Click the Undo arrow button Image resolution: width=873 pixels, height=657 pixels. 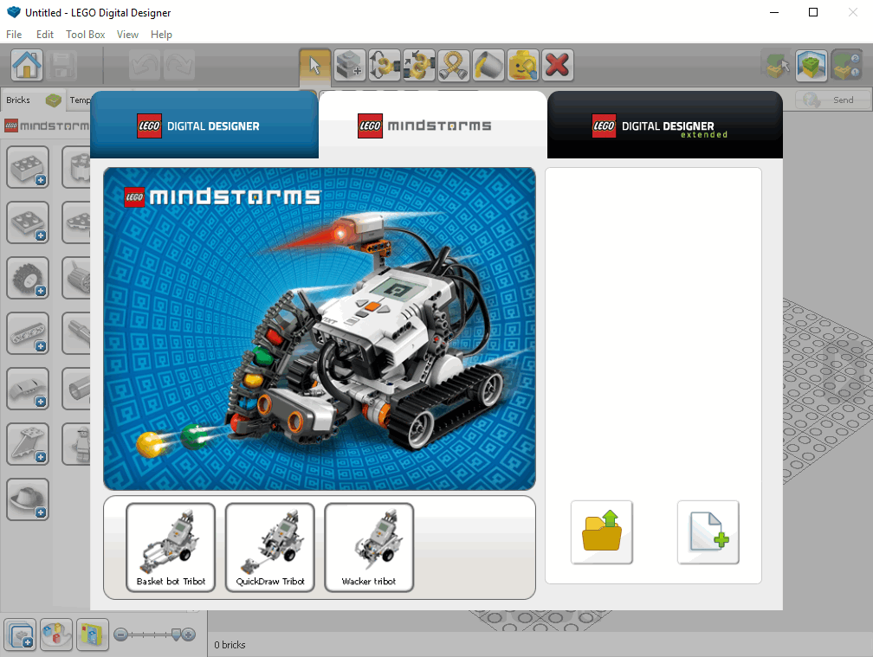[144, 65]
